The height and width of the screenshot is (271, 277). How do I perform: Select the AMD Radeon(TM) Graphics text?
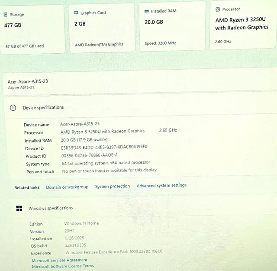[99, 44]
